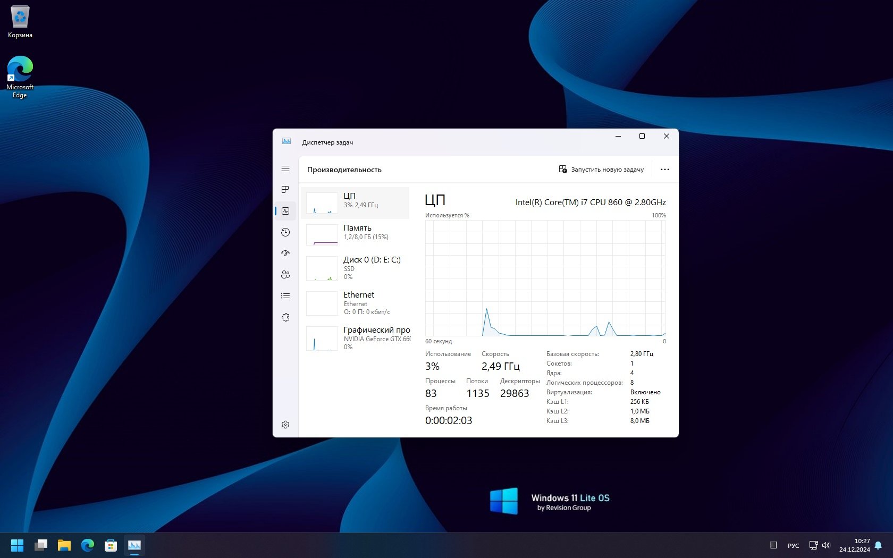893x558 pixels.
Task: Click the processes count 83
Action: [431, 393]
